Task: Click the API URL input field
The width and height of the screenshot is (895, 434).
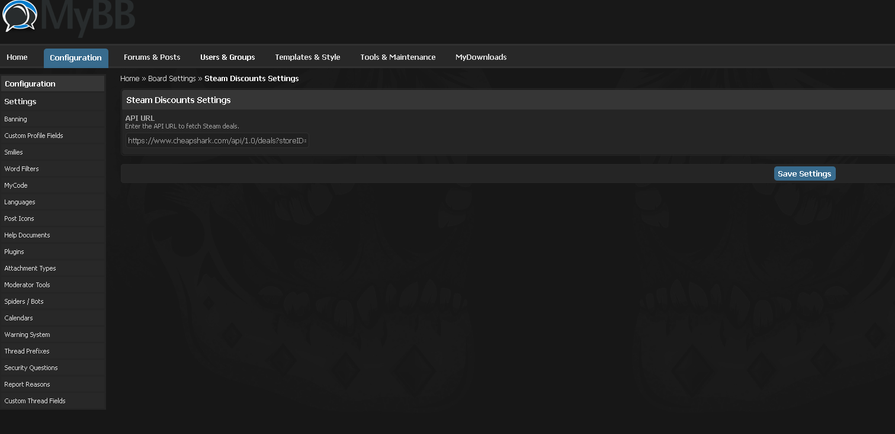Action: click(x=217, y=141)
